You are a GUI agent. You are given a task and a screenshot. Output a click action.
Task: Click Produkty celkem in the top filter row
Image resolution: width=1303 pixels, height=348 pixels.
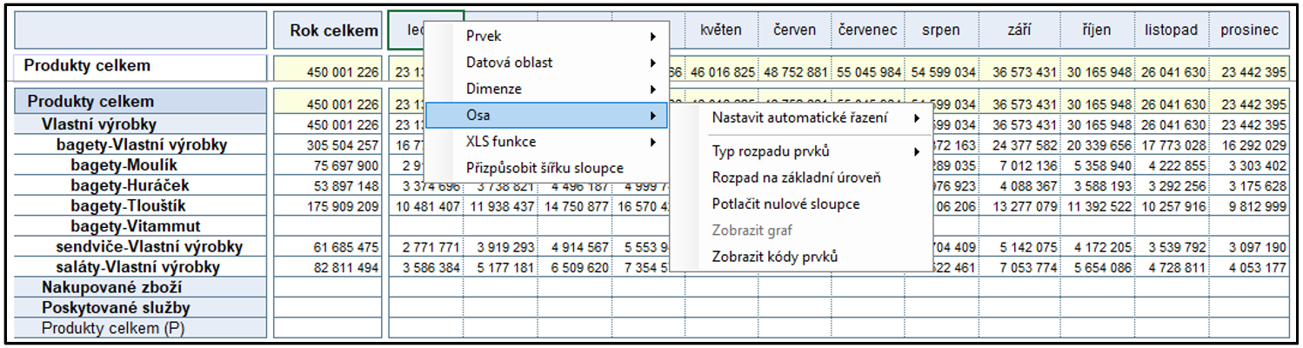(141, 66)
